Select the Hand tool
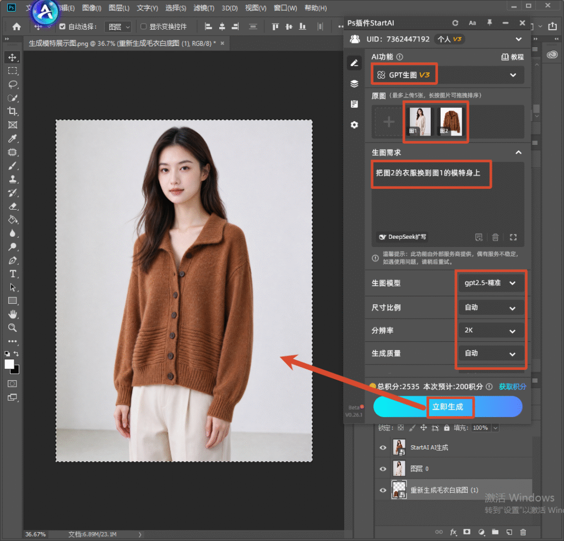Image resolution: width=564 pixels, height=541 pixels. coord(13,315)
